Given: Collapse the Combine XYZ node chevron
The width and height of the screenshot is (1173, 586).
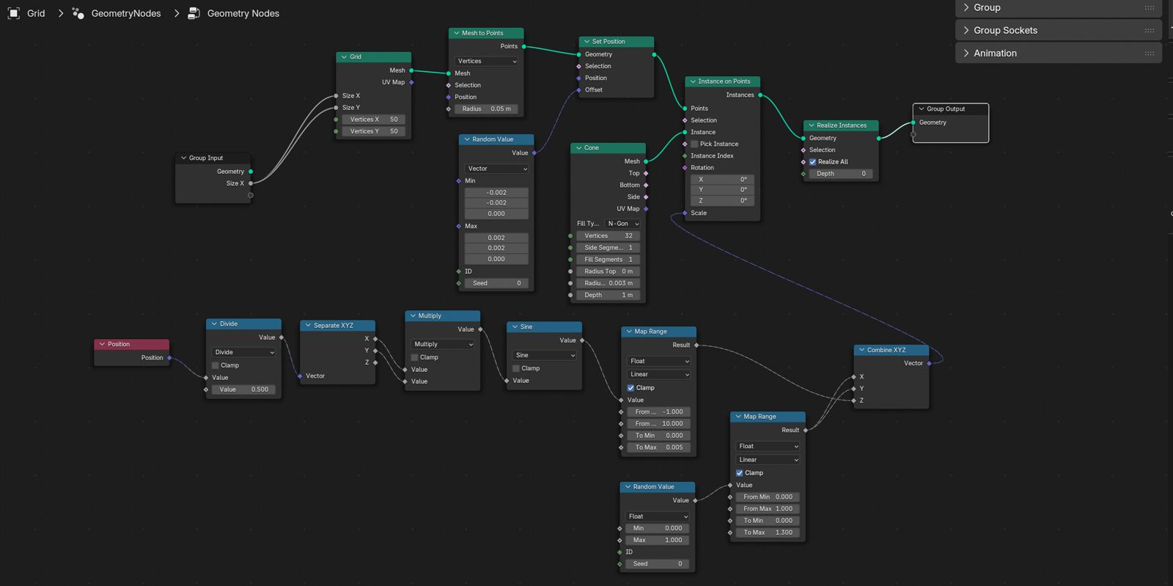Looking at the screenshot, I should point(861,351).
